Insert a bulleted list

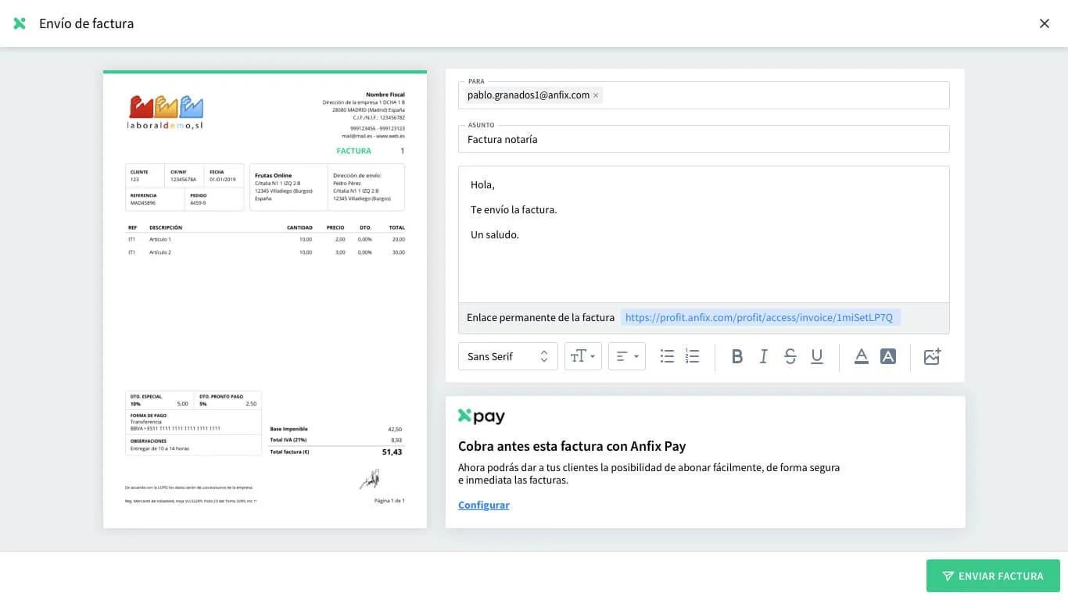tap(667, 356)
